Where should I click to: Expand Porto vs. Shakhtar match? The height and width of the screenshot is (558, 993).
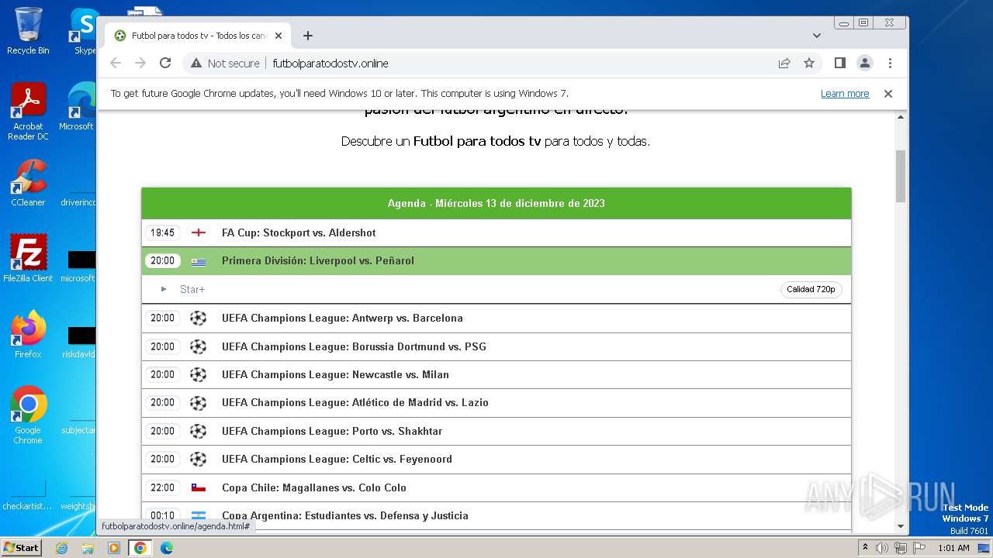[496, 431]
